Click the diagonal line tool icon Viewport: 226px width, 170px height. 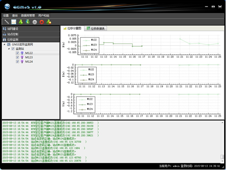7,22
